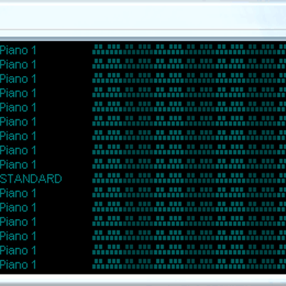The image size is (286, 286).
Task: Click the Piano 1 label on channel 13
Action: pyautogui.click(x=17, y=222)
